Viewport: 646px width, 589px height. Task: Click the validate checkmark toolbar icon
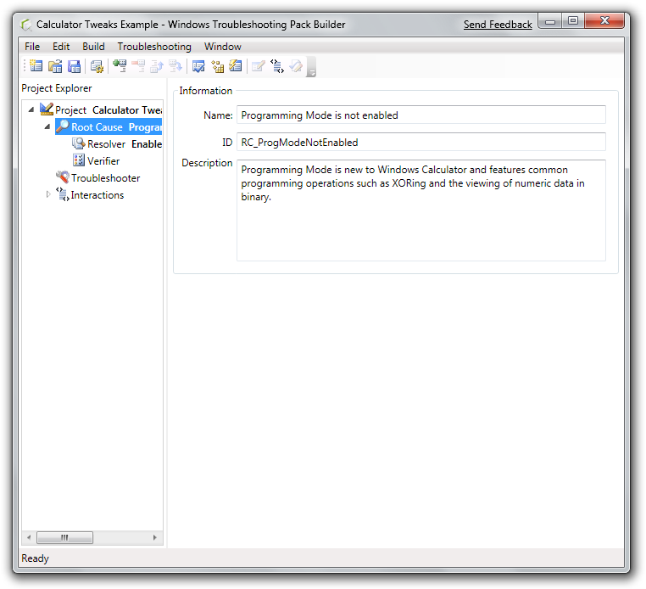(198, 66)
